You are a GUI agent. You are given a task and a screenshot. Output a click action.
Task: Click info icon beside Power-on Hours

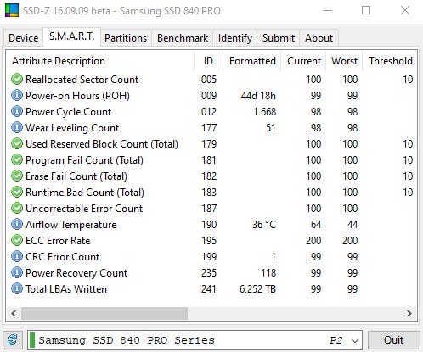[17, 95]
